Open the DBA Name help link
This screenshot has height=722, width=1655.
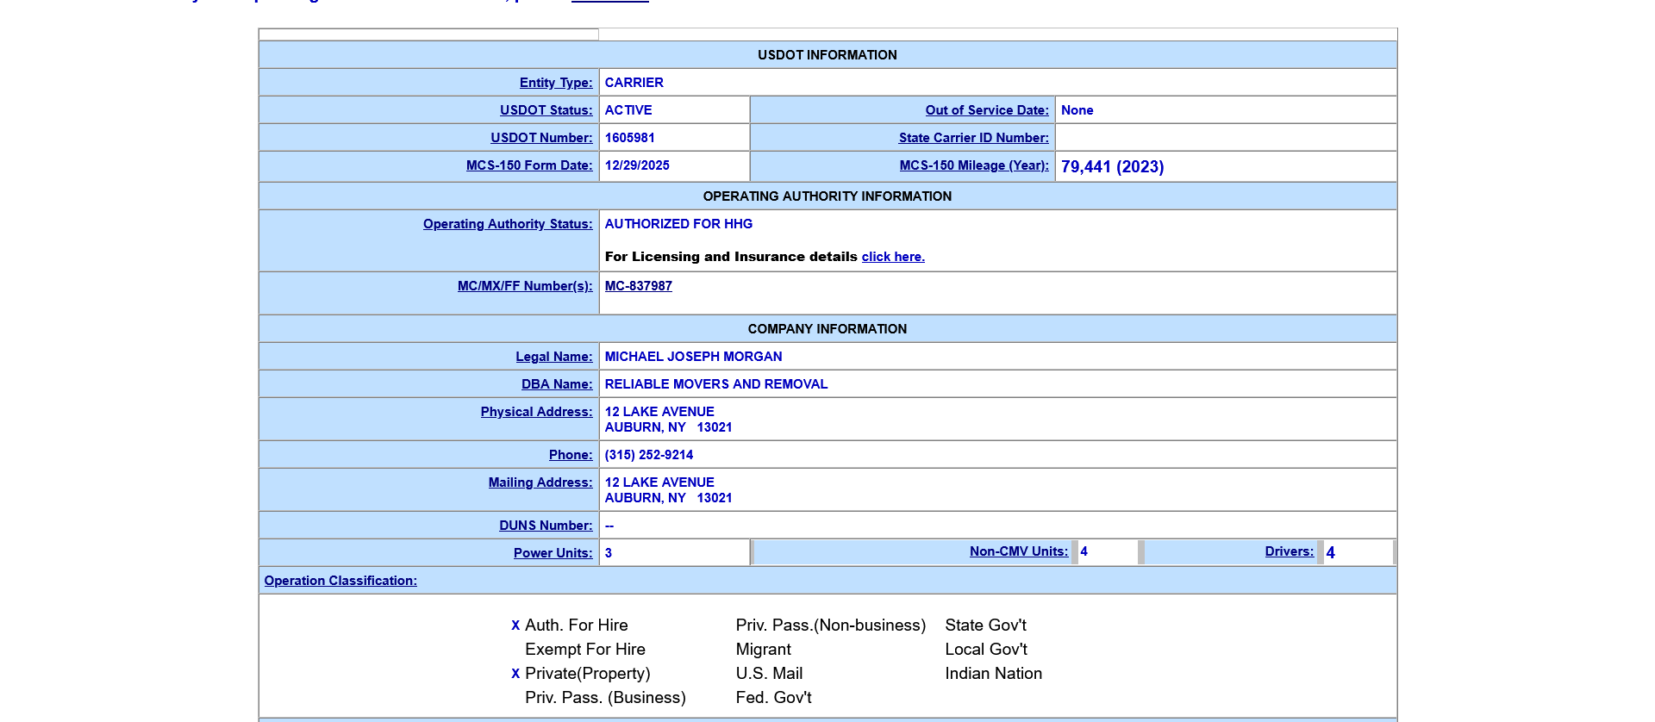pos(557,384)
